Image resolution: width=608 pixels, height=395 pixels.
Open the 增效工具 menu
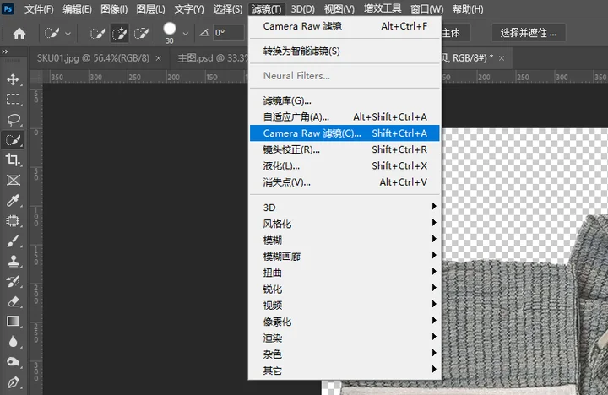(x=383, y=8)
